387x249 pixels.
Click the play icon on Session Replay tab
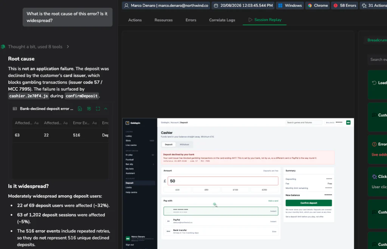(250, 20)
